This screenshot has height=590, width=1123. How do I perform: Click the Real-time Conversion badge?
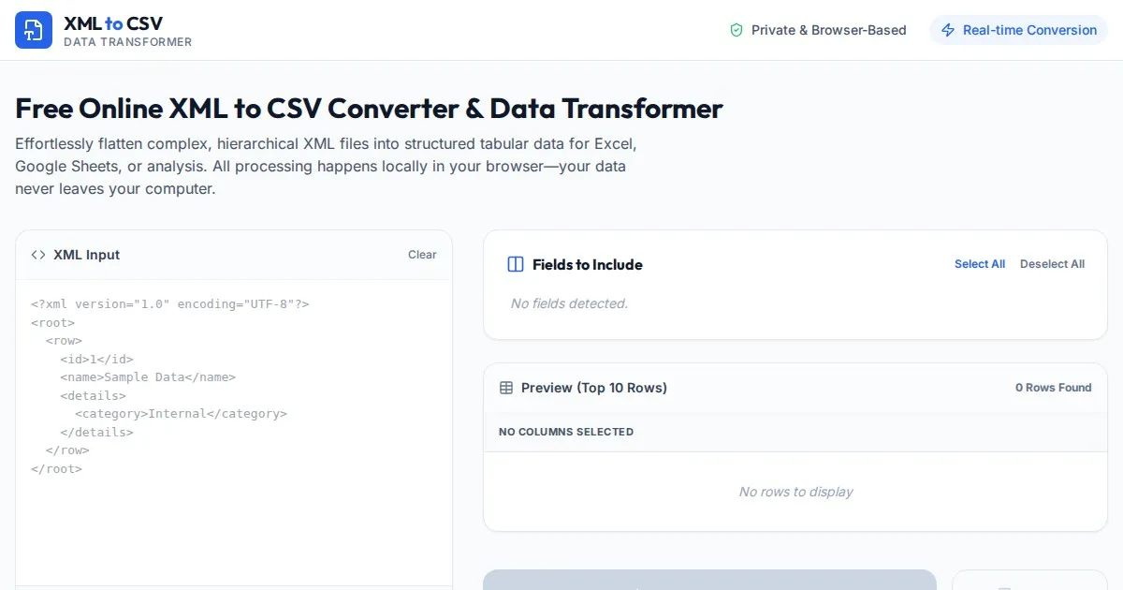tap(1018, 30)
